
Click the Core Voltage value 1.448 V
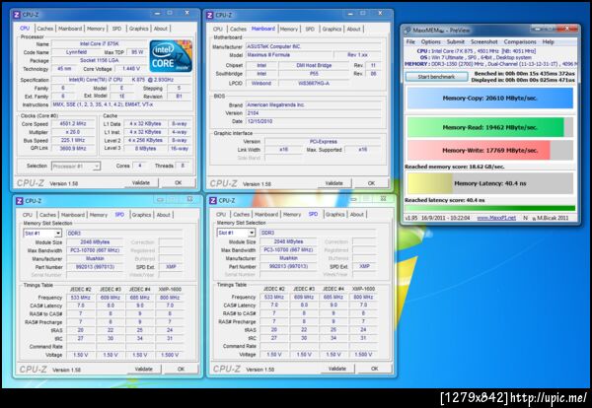tap(131, 69)
